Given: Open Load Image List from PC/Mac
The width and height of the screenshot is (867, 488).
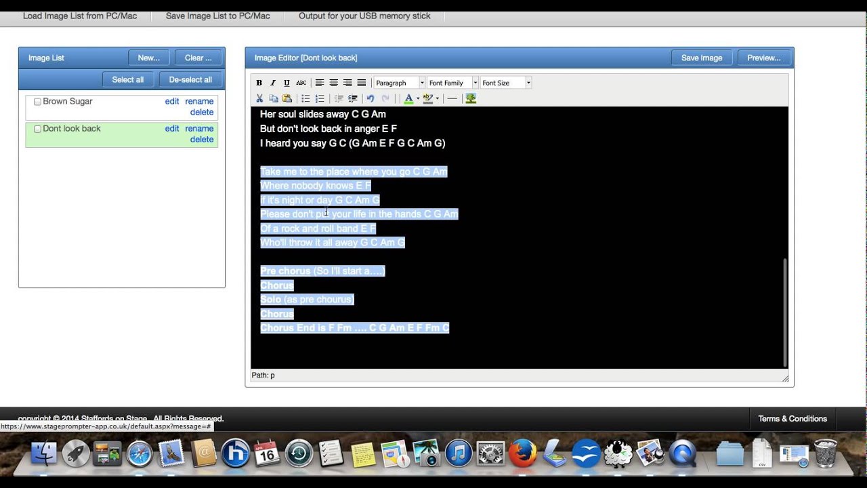Looking at the screenshot, I should [x=80, y=16].
